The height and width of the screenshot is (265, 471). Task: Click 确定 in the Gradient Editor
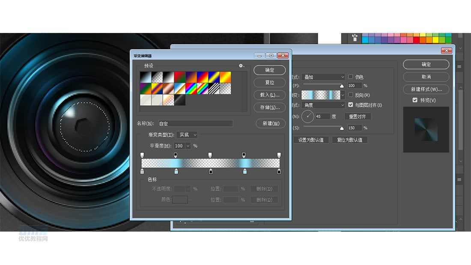coord(269,70)
